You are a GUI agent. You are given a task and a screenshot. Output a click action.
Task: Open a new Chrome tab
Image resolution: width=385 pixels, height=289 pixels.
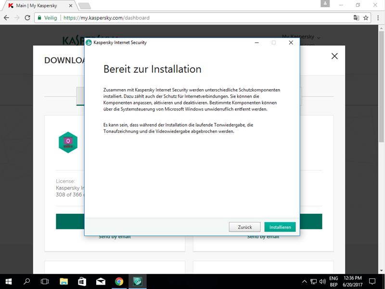(85, 5)
